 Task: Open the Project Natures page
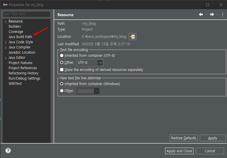(x=21, y=63)
